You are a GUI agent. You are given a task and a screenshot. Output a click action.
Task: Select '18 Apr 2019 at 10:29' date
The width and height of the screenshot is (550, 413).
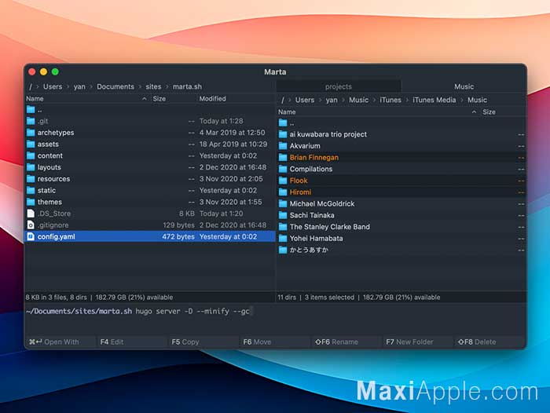click(233, 144)
